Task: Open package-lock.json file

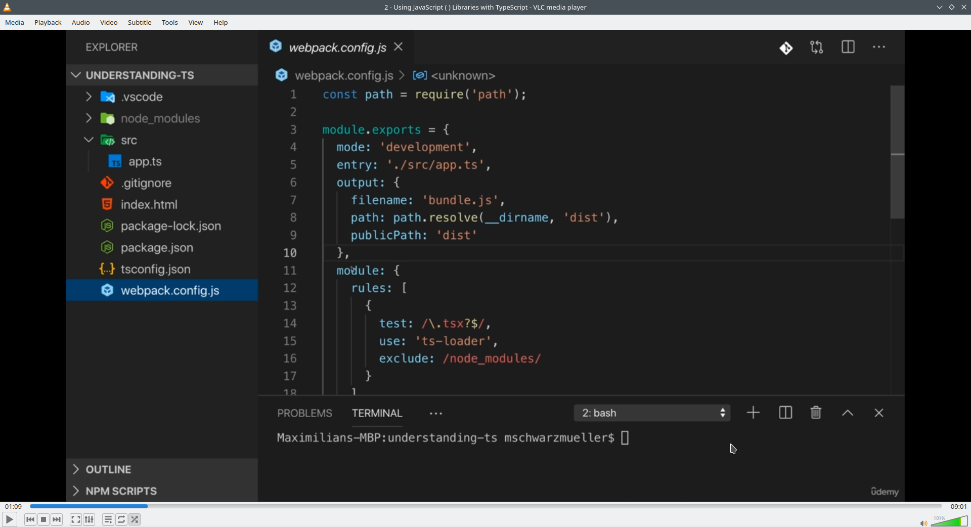Action: [162, 226]
